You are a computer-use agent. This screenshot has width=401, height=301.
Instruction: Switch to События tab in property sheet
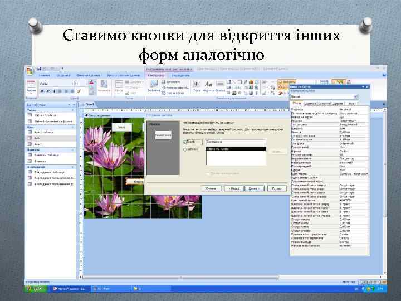[x=324, y=104]
